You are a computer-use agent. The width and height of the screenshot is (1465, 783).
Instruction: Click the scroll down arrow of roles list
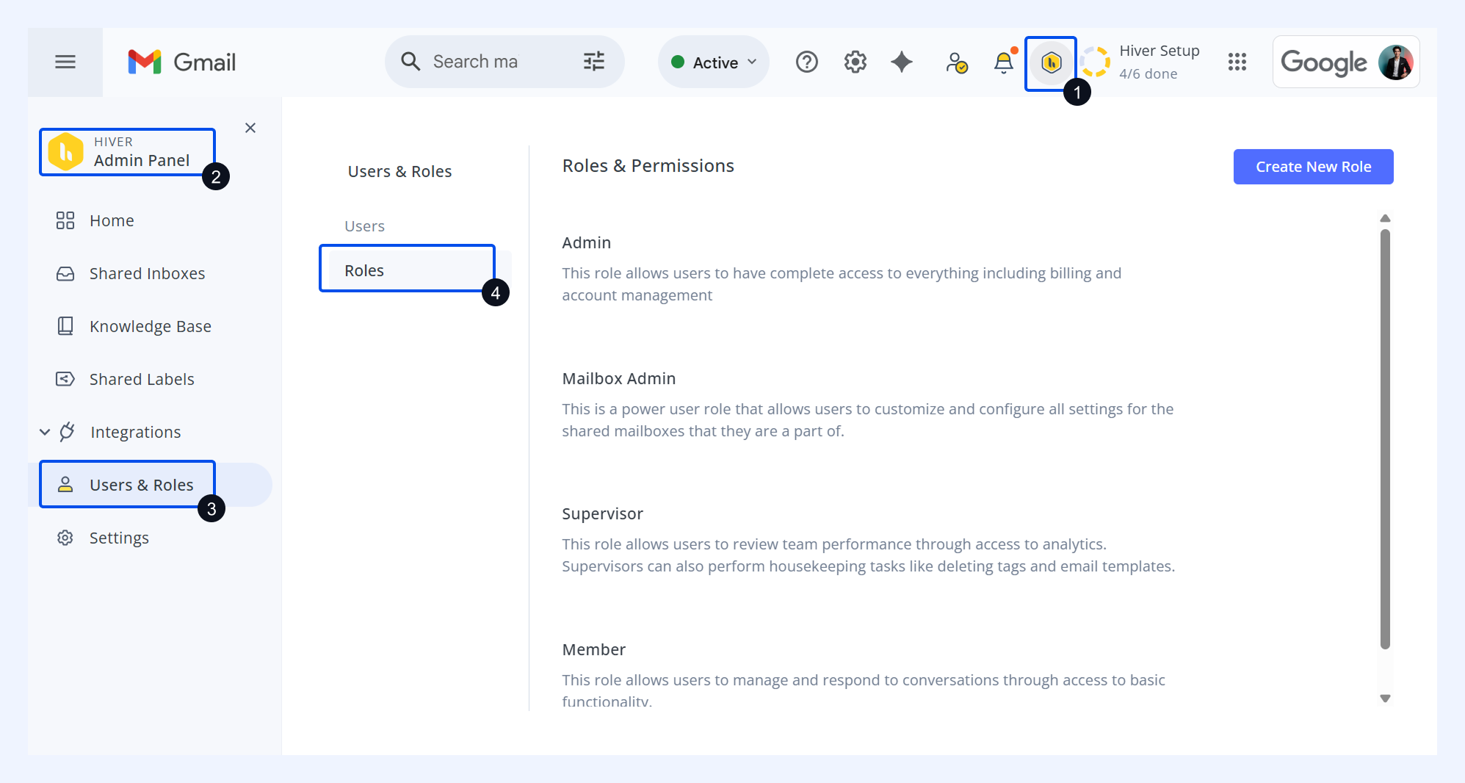point(1385,699)
